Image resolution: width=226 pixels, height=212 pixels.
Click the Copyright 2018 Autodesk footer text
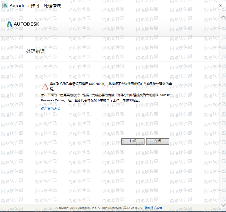point(89,208)
